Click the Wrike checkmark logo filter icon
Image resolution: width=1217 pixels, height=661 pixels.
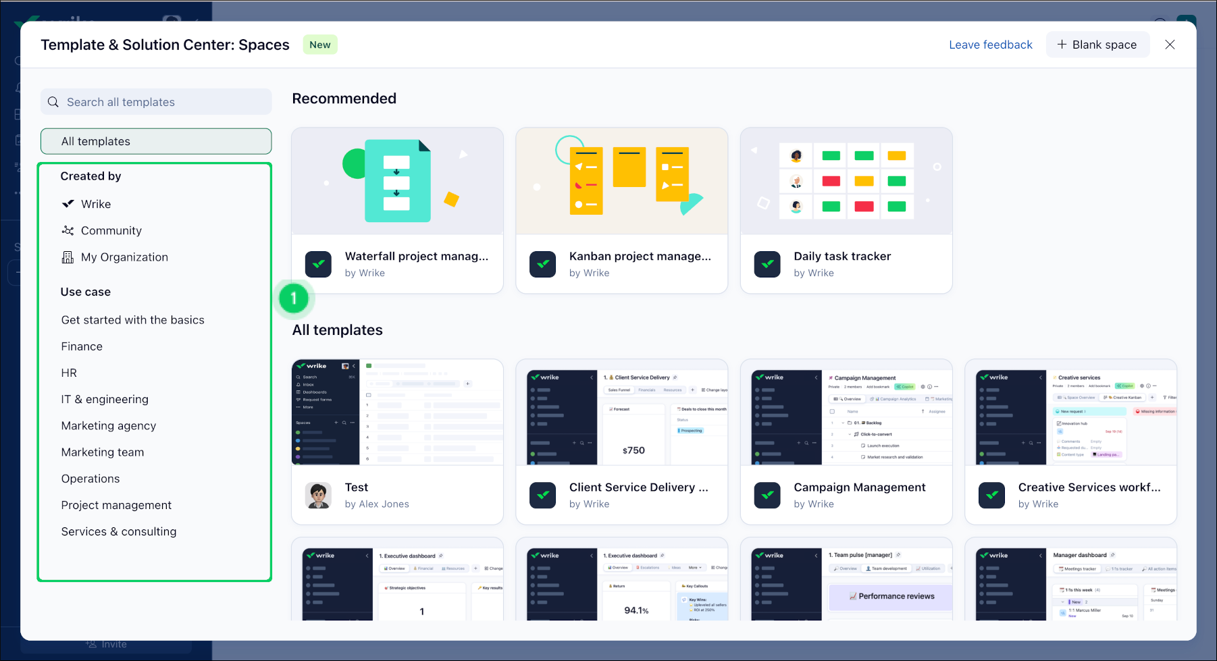(68, 204)
